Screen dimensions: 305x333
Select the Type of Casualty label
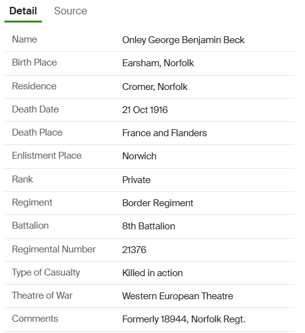[46, 272]
